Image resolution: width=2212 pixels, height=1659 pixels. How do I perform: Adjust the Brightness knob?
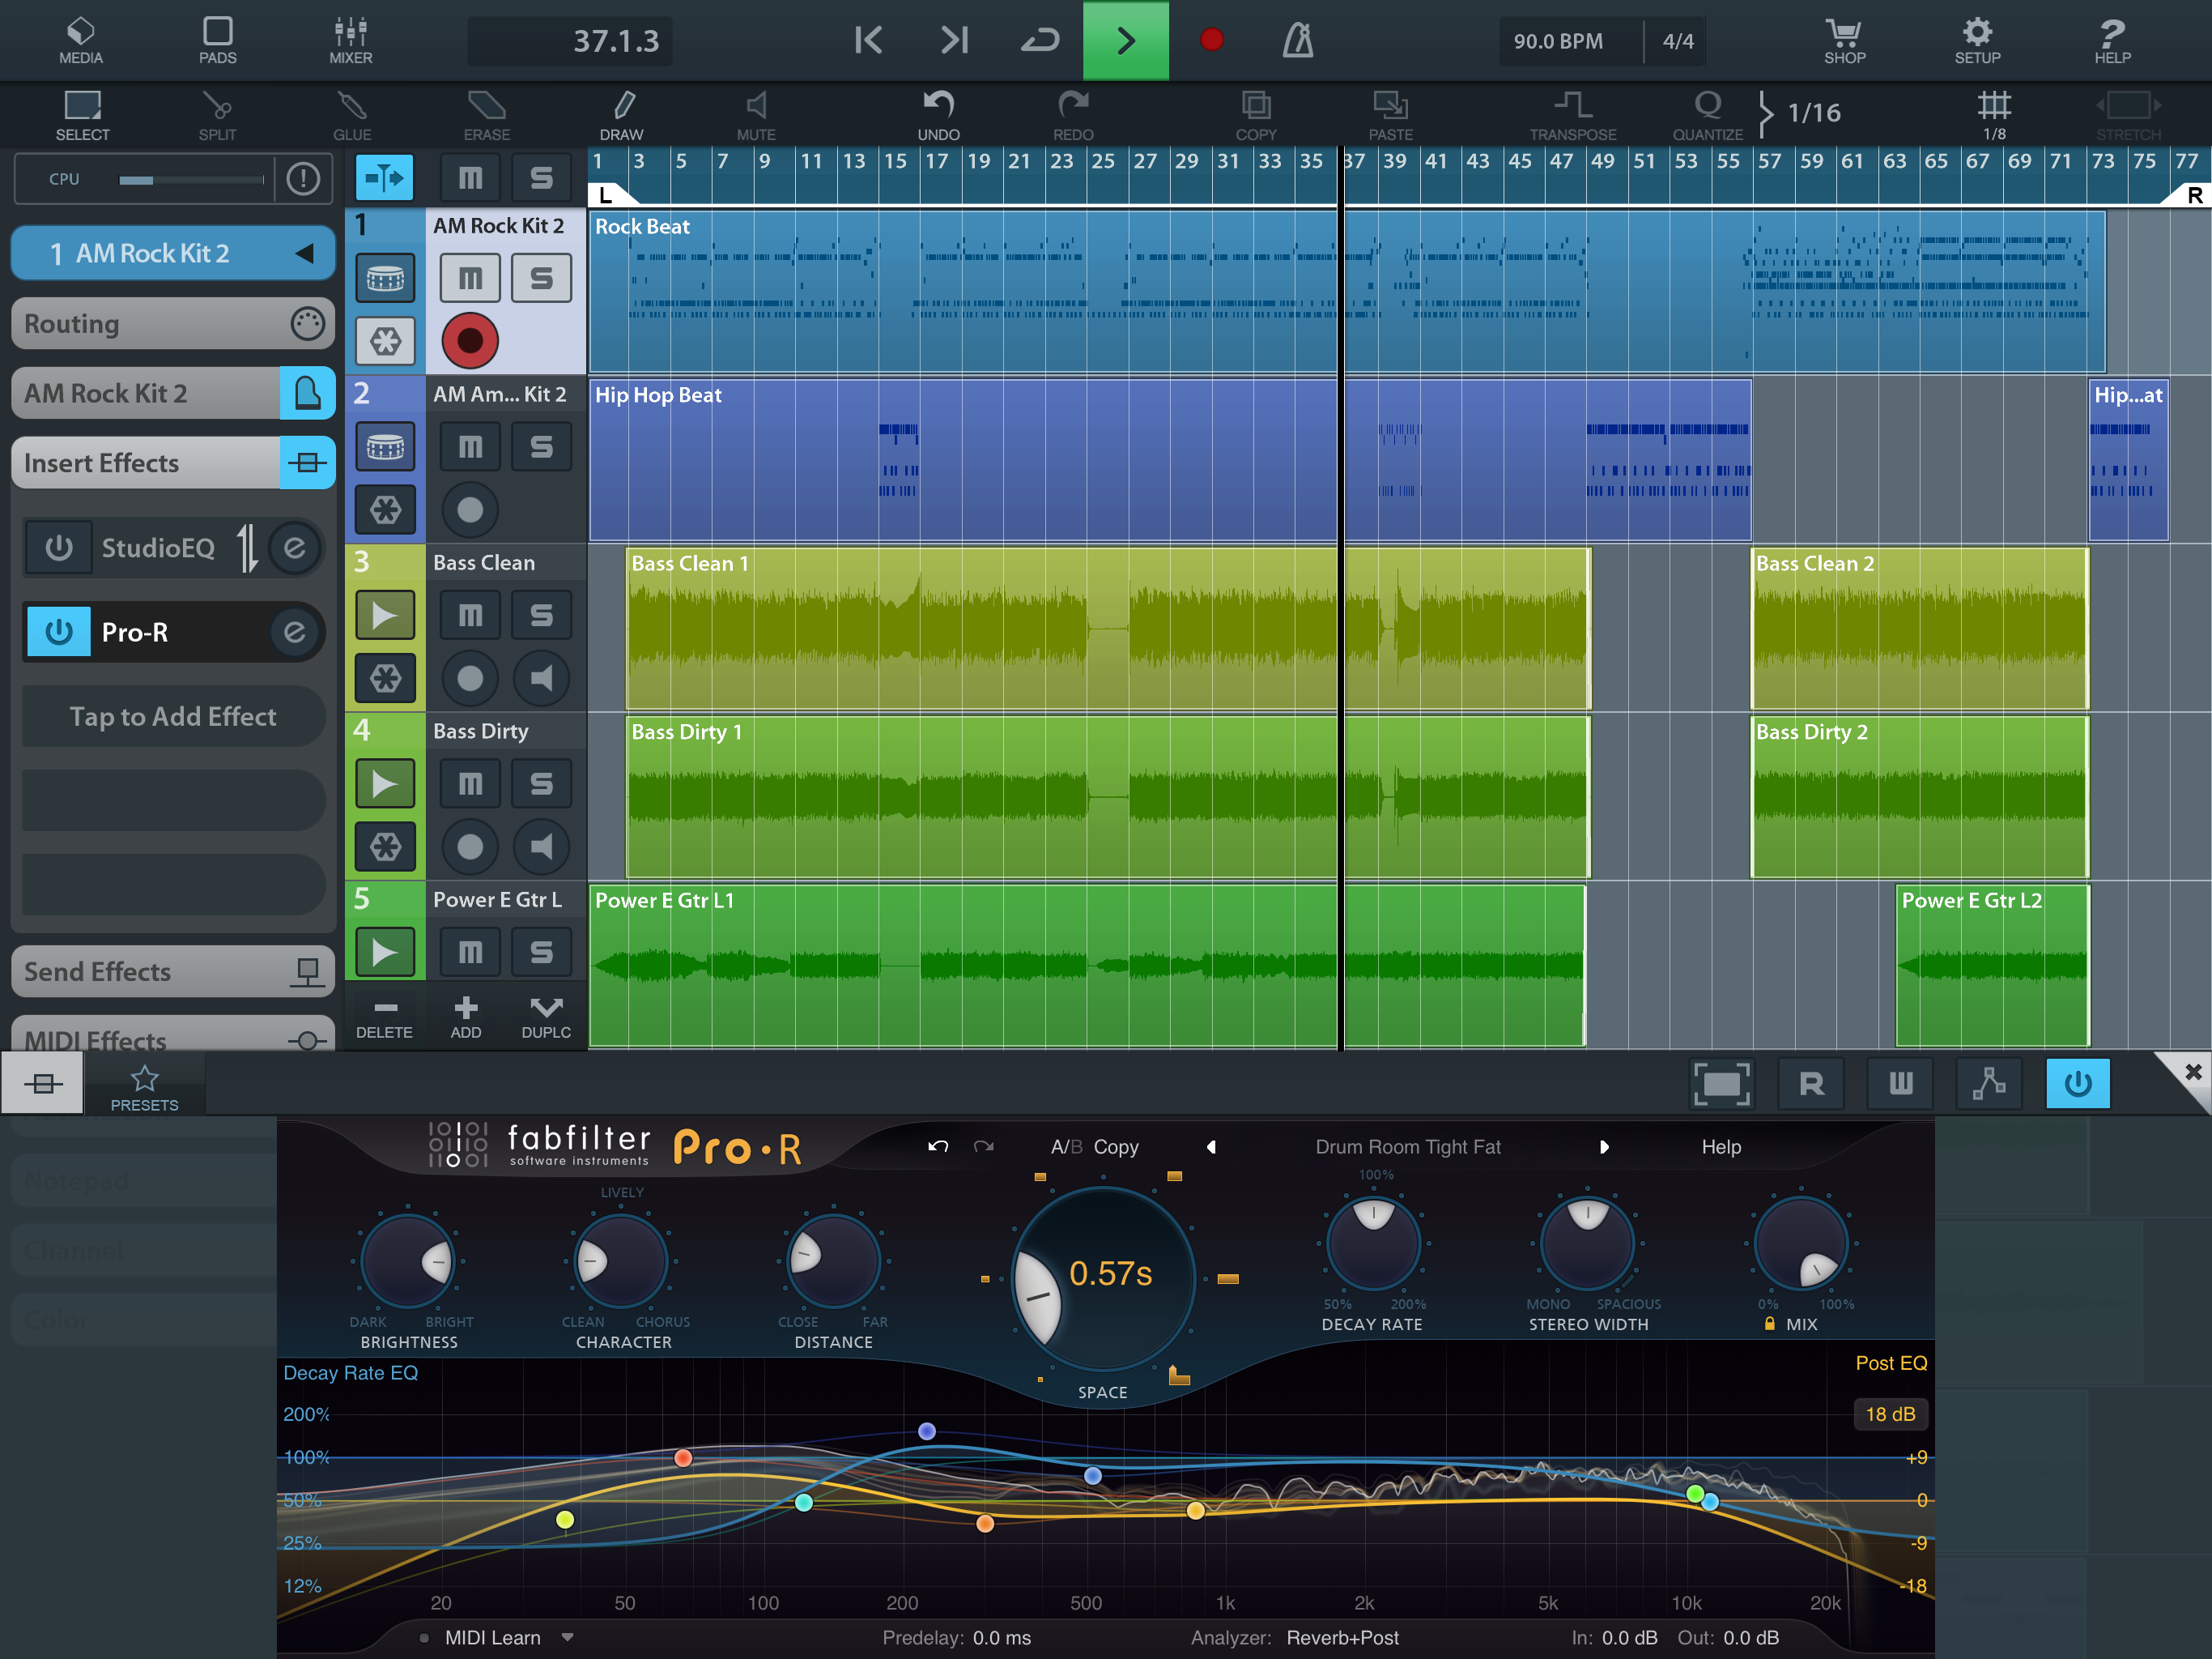tap(408, 1262)
